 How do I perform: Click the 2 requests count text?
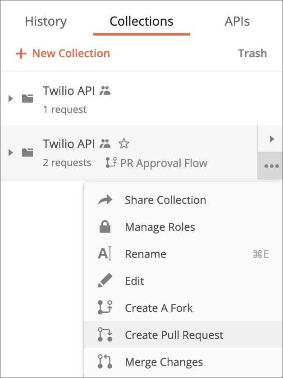67,163
